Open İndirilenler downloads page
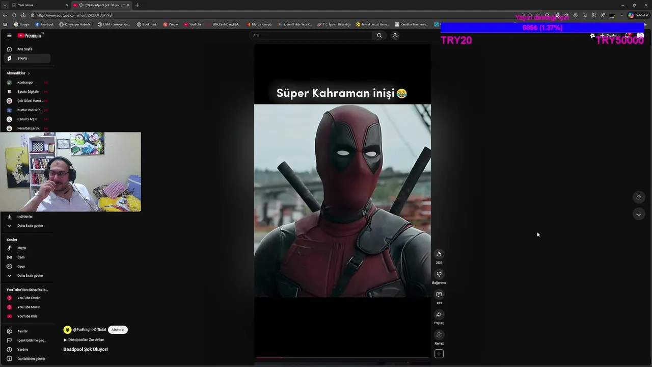652x367 pixels. point(26,217)
